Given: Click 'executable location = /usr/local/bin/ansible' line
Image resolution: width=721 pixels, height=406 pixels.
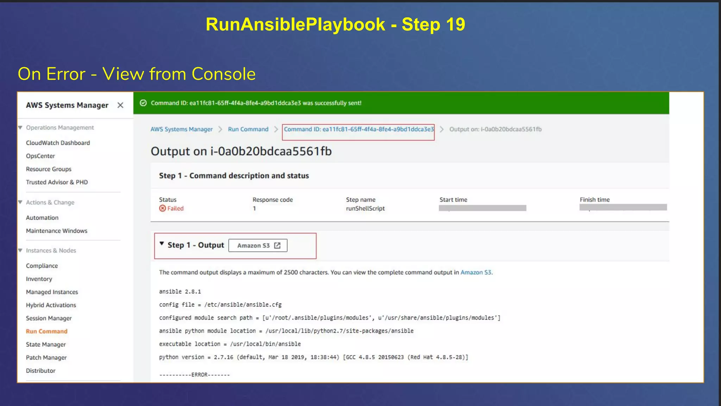Looking at the screenshot, I should click(230, 344).
